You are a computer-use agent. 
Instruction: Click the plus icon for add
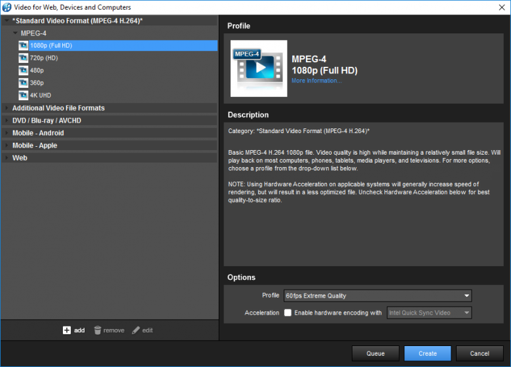(x=66, y=330)
